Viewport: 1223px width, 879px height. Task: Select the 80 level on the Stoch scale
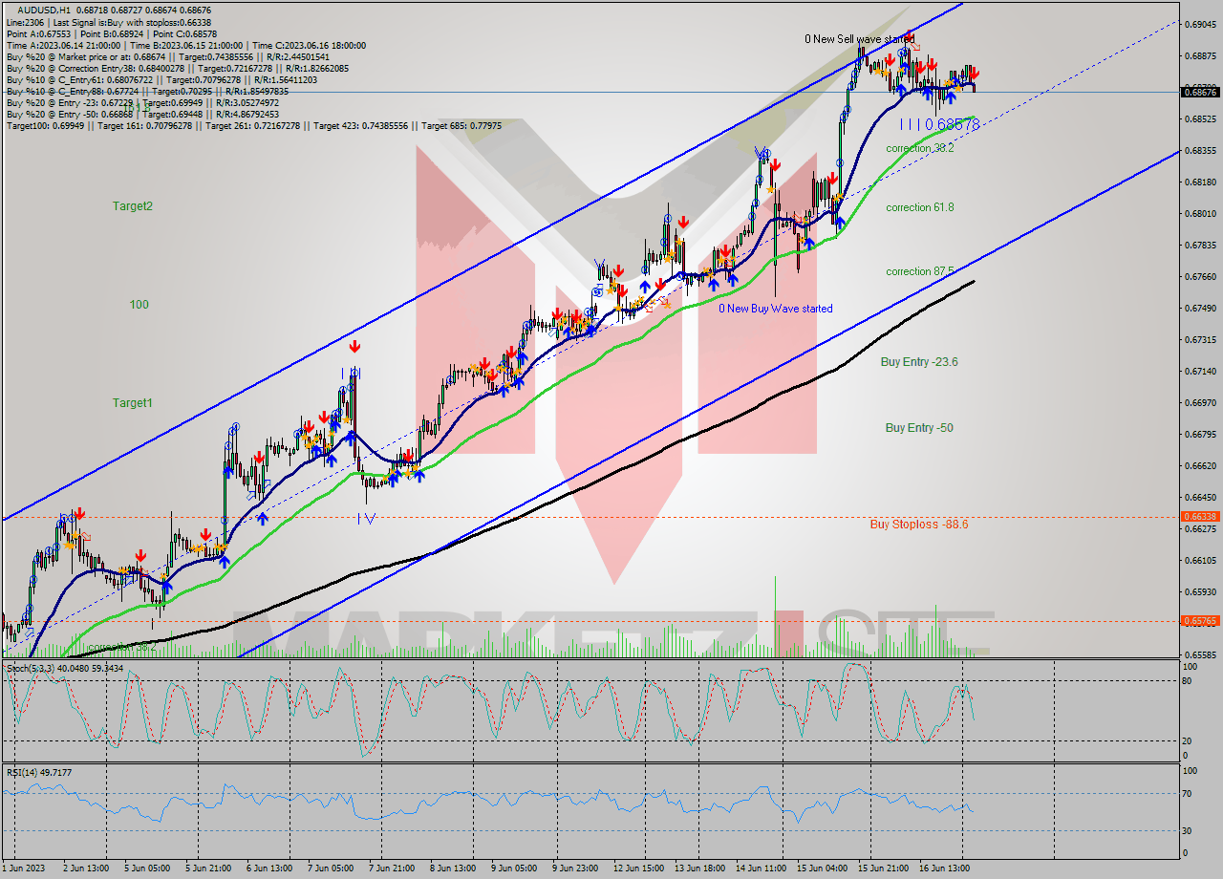pos(1188,681)
